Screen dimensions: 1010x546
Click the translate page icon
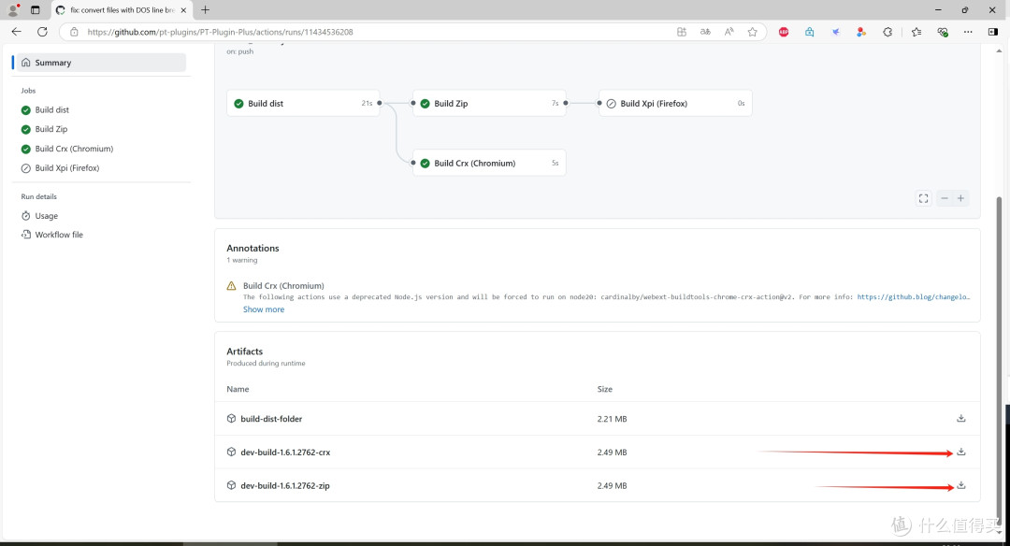pos(705,32)
